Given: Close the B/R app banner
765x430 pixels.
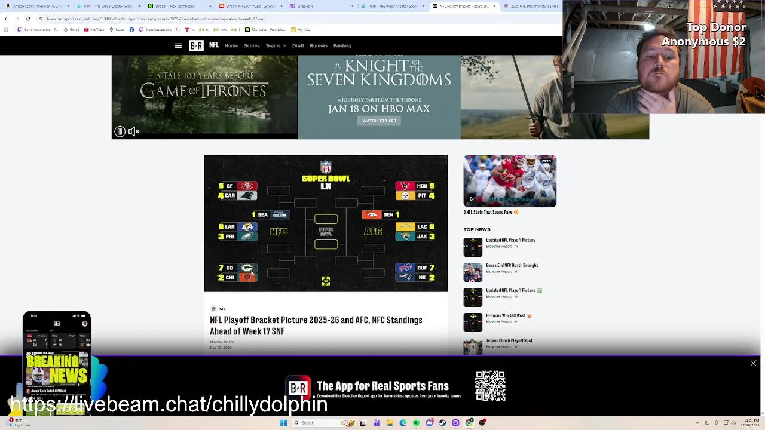Looking at the screenshot, I should [x=753, y=363].
